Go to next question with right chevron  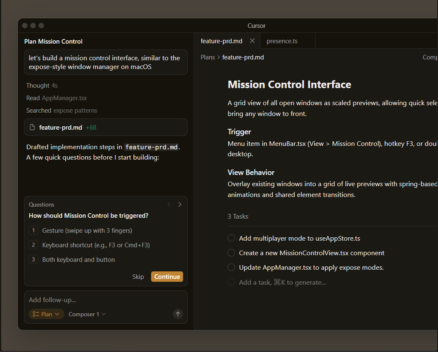[180, 204]
